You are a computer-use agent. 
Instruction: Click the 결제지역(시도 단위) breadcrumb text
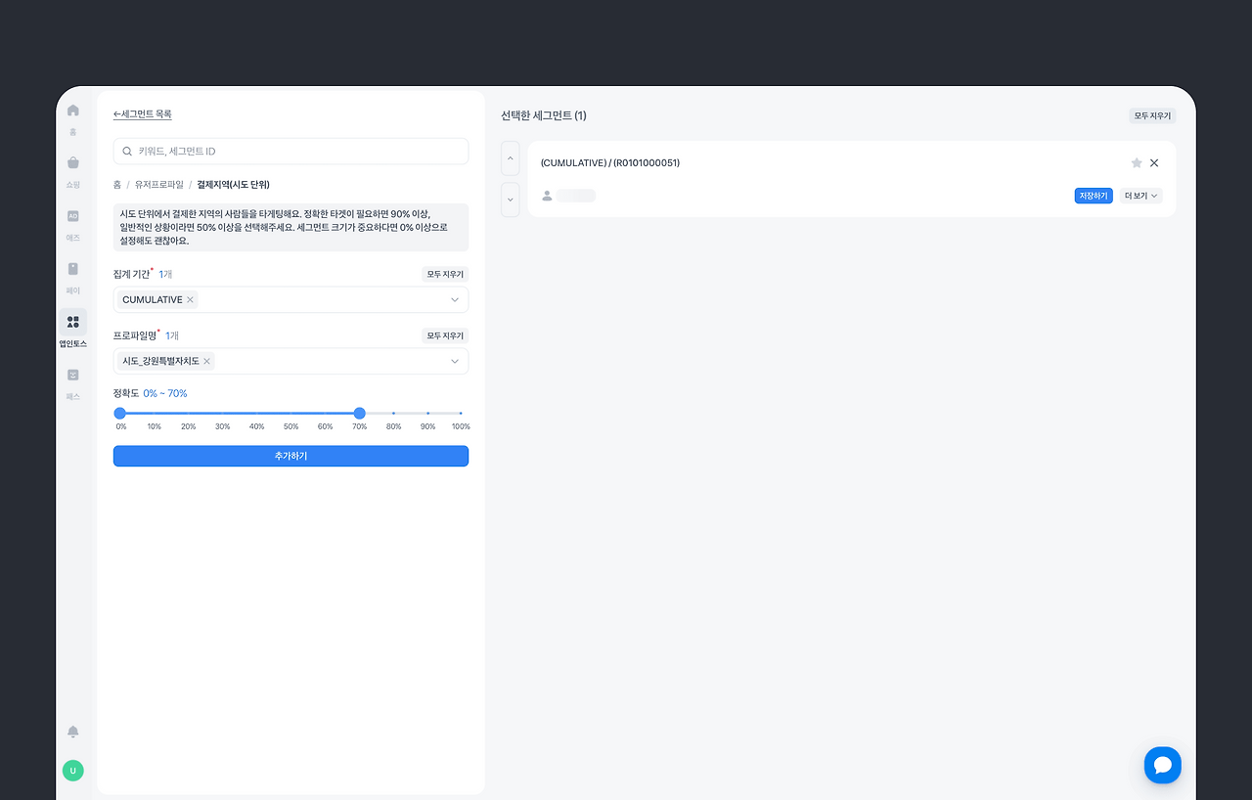coord(233,184)
